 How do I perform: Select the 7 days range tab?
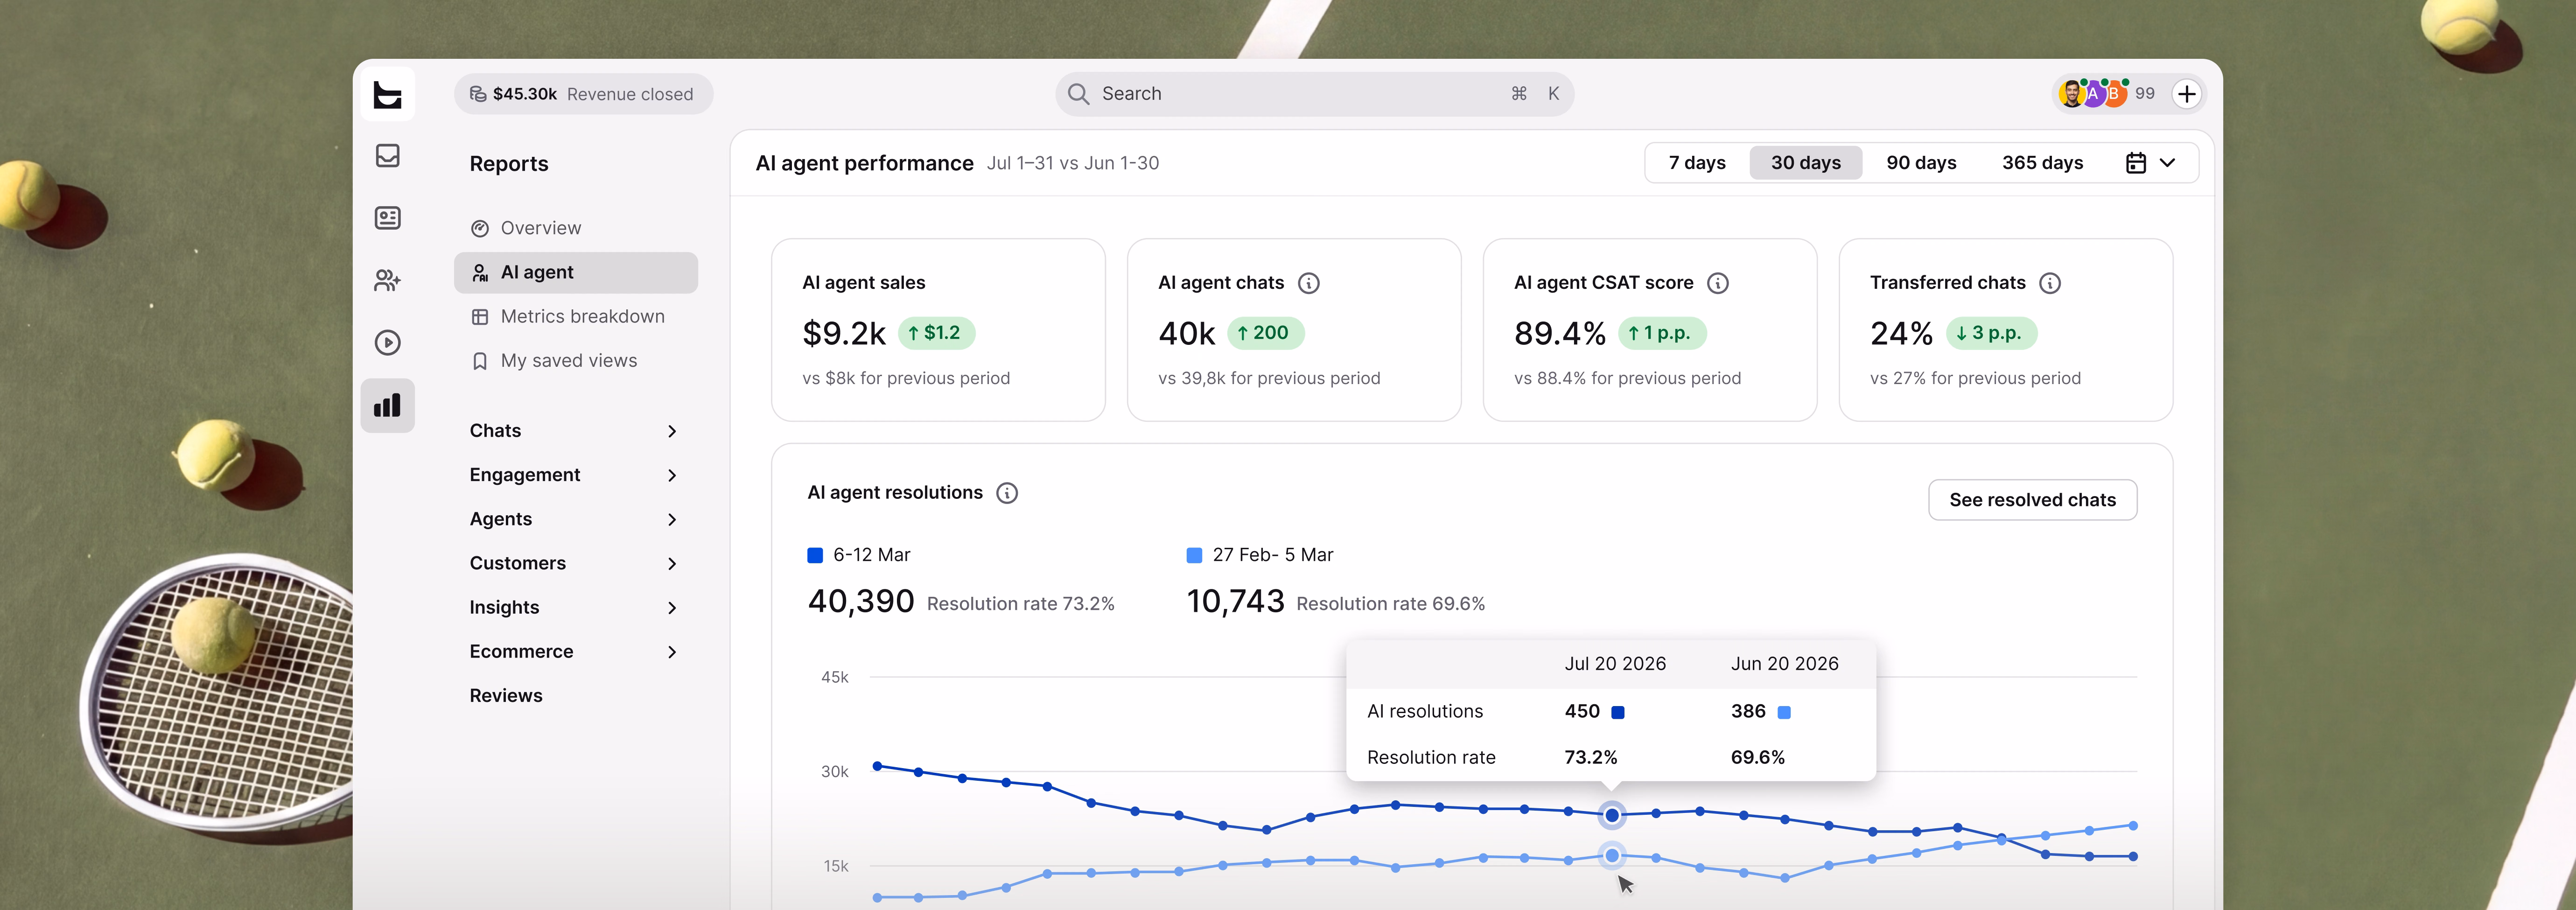click(1697, 163)
